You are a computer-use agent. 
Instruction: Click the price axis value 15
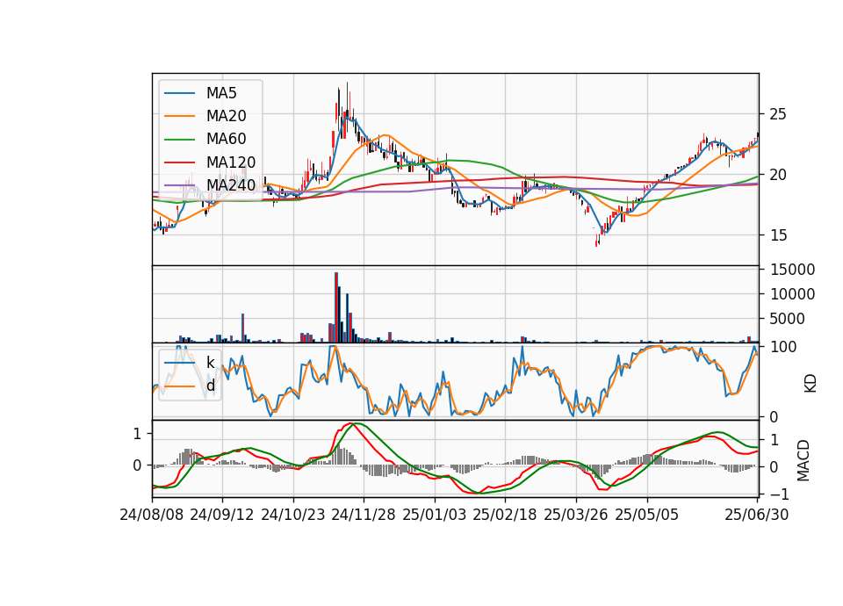click(x=778, y=235)
